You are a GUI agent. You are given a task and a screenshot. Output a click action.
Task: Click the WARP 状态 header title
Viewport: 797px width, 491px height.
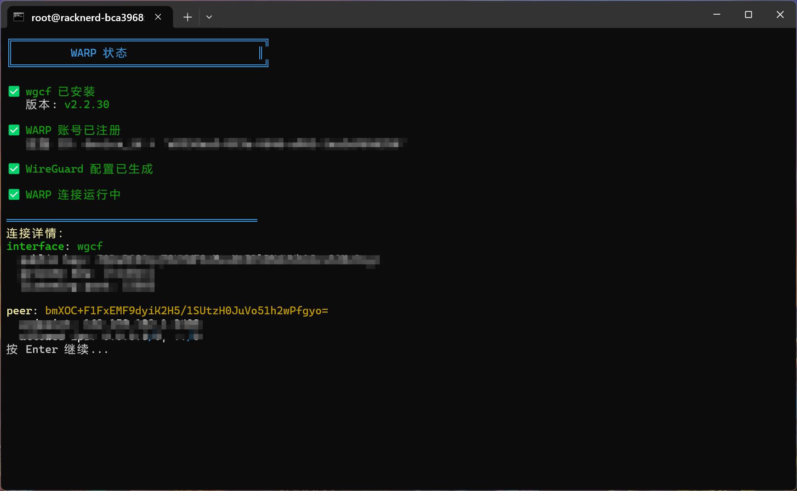click(99, 53)
